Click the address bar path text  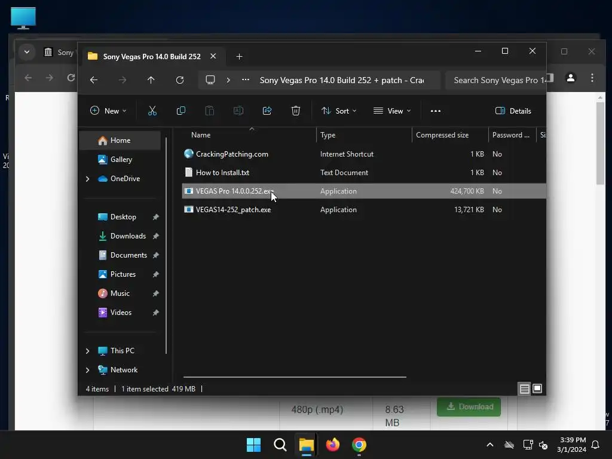click(342, 80)
